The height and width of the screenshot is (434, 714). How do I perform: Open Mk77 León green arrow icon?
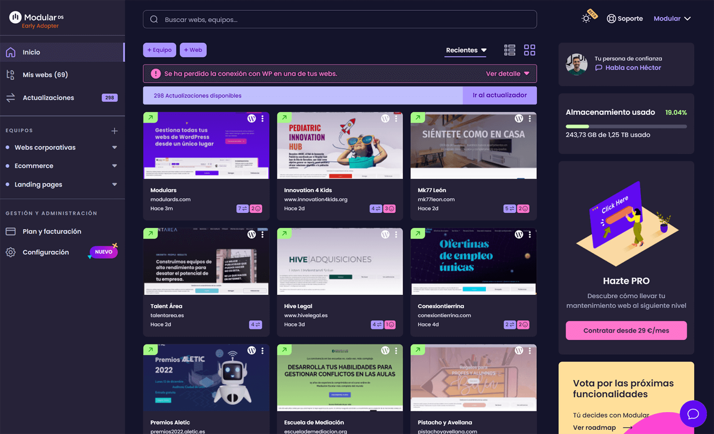click(x=418, y=118)
